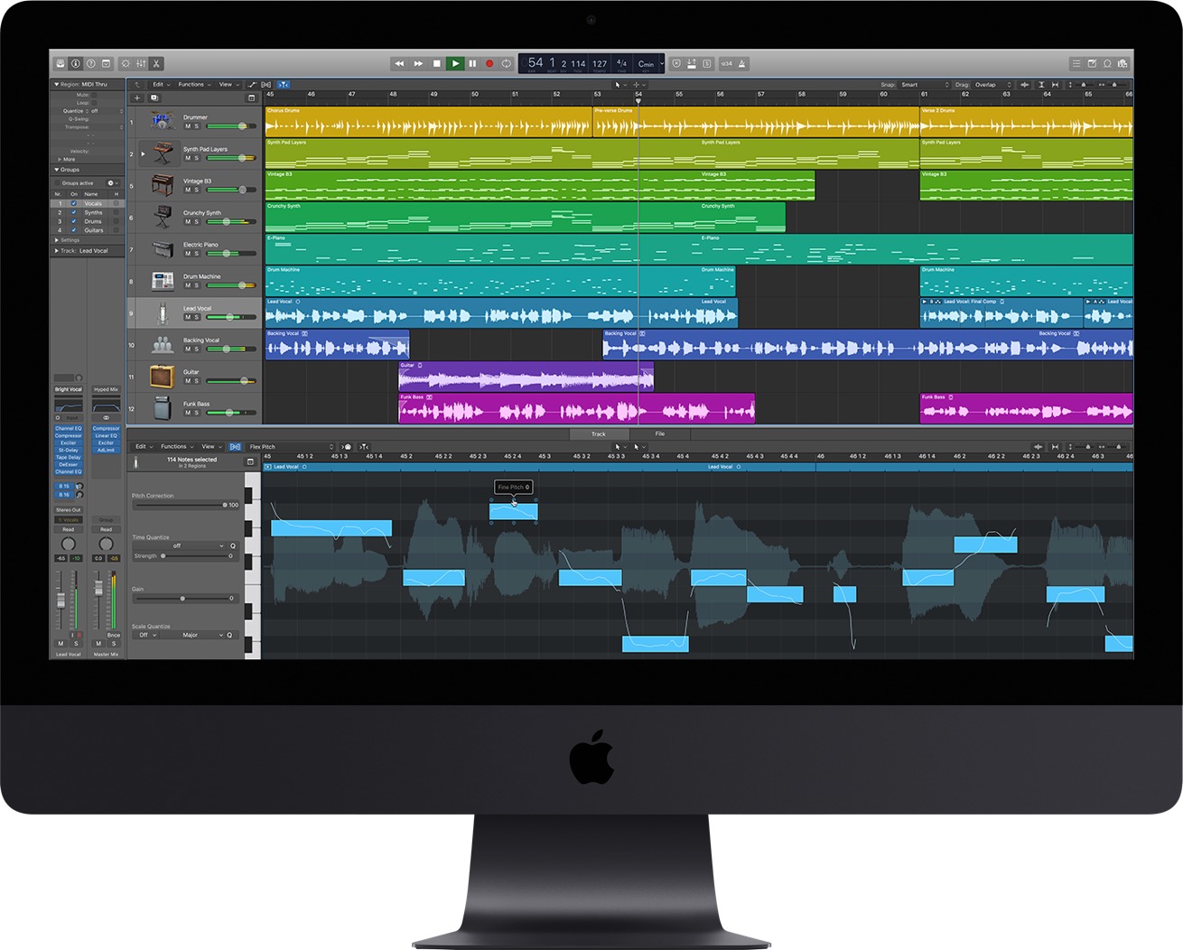This screenshot has width=1183, height=950.
Task: Collapse the Groups section
Action: pyautogui.click(x=56, y=170)
